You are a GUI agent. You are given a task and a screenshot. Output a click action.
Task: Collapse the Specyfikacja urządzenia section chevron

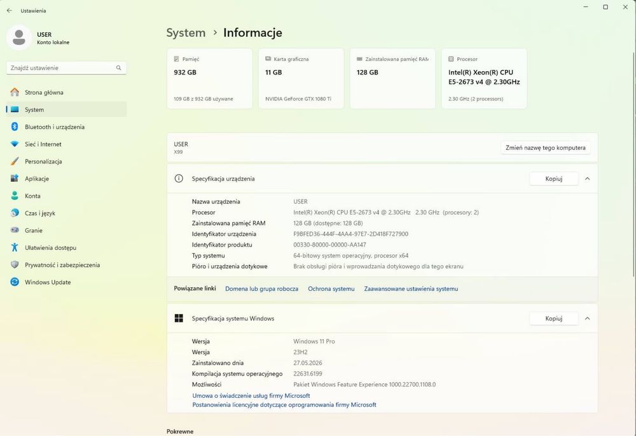coord(587,179)
